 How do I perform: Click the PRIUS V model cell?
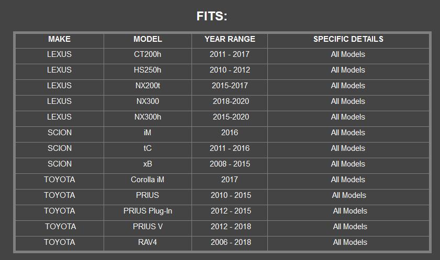click(148, 227)
